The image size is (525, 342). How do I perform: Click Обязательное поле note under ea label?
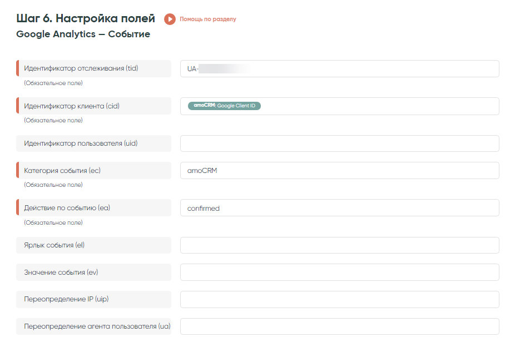click(x=53, y=222)
